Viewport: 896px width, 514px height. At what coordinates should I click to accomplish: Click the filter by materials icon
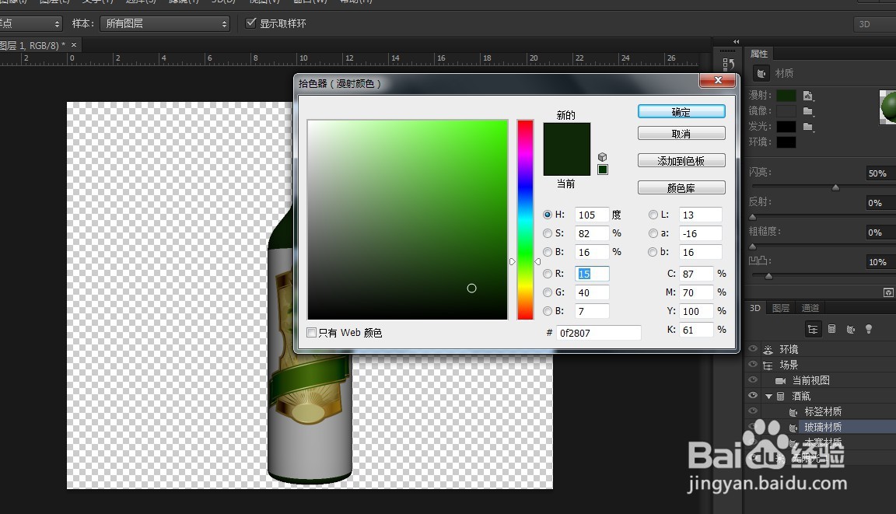tap(850, 329)
